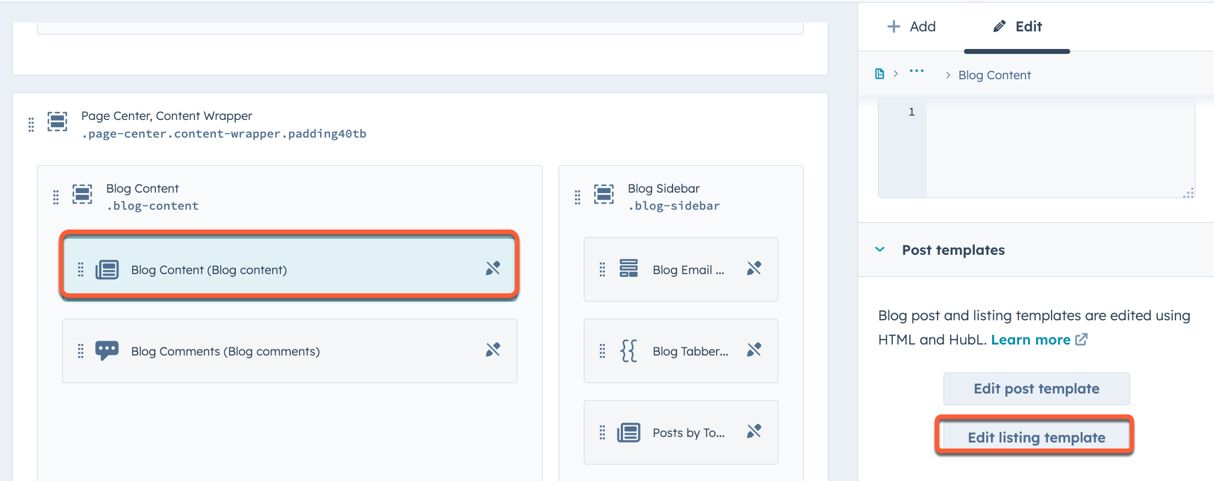Select Blog Content (Blog content) module
This screenshot has width=1214, height=481.
click(289, 269)
